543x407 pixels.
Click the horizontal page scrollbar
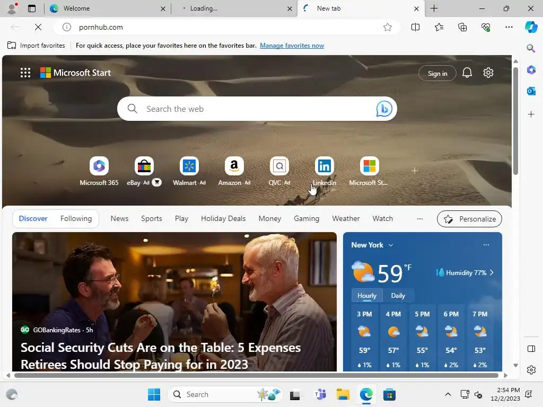(256, 375)
